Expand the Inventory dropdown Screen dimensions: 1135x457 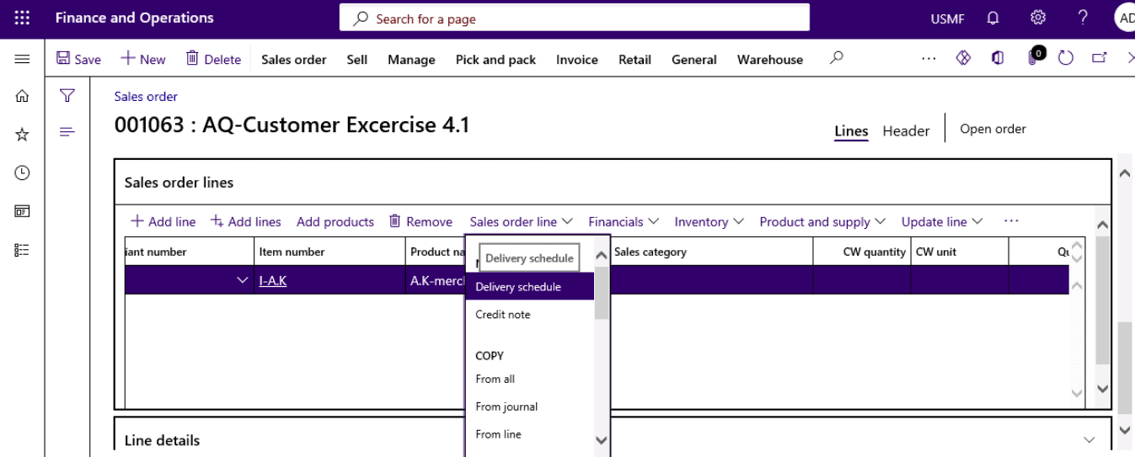[709, 221]
